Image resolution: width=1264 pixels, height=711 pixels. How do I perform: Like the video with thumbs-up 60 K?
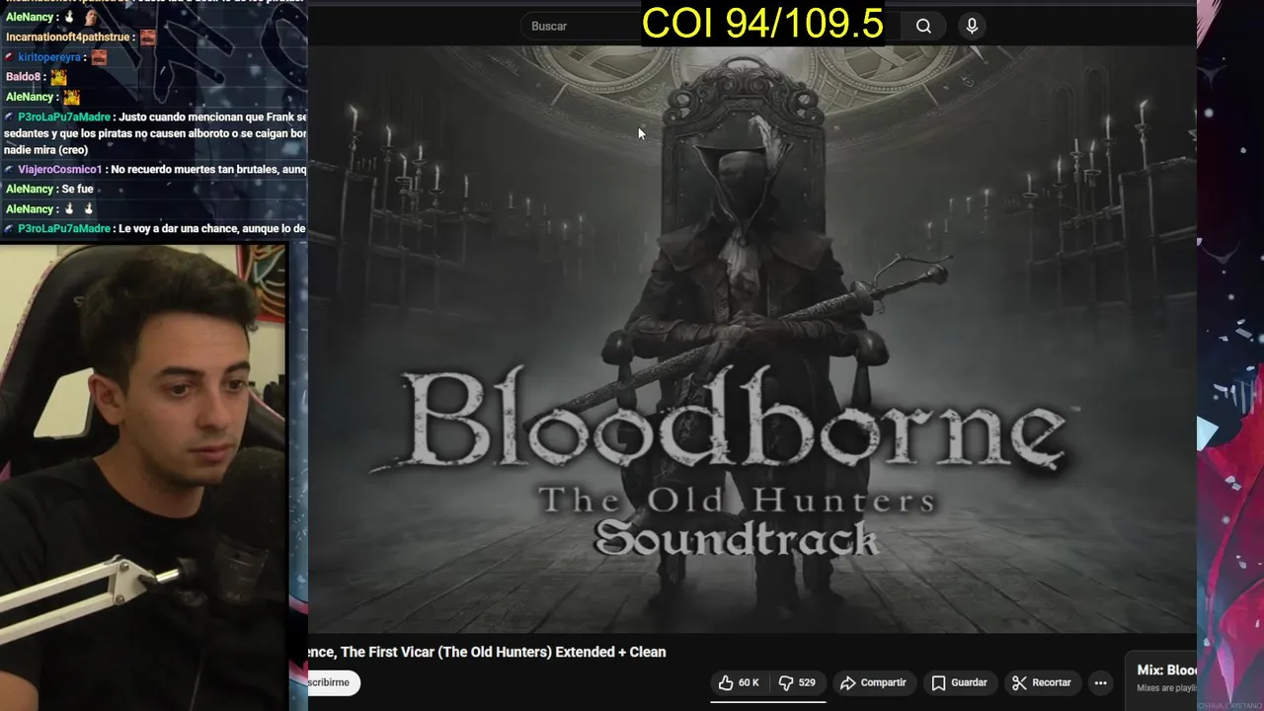point(739,682)
